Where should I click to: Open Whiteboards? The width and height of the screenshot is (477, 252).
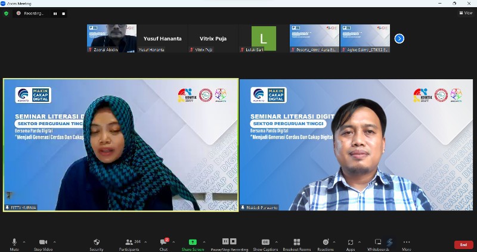pyautogui.click(x=378, y=243)
